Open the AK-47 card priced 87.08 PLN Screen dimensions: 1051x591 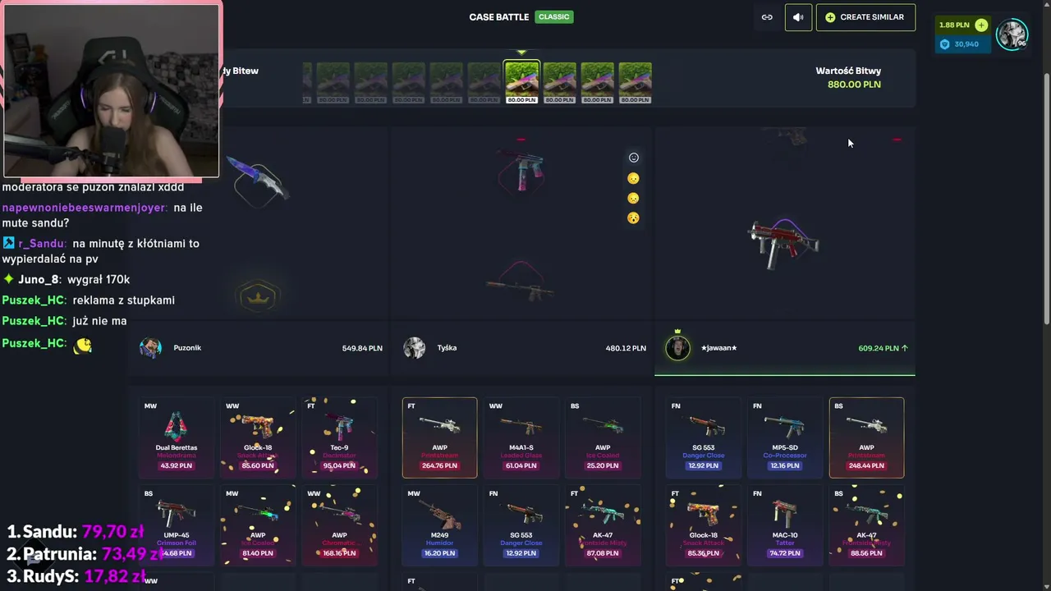(x=603, y=525)
